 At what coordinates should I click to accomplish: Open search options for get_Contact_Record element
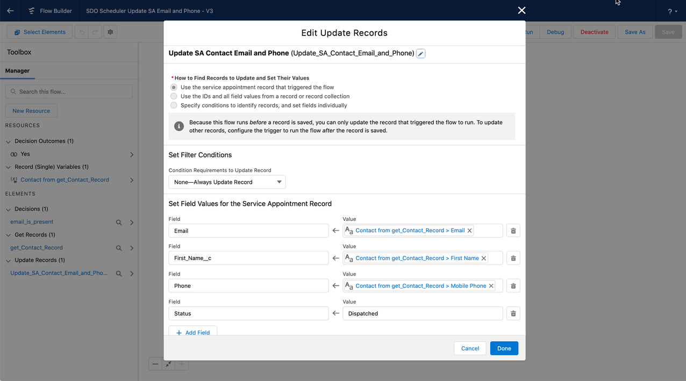[119, 248]
